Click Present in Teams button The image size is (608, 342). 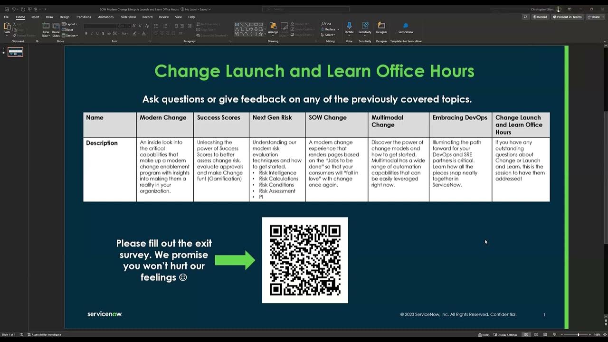567,17
